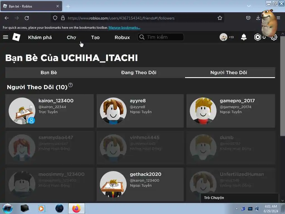This screenshot has height=214, width=285.
Task: Open the tracking protection shield icon
Action: pyautogui.click(x=55, y=18)
